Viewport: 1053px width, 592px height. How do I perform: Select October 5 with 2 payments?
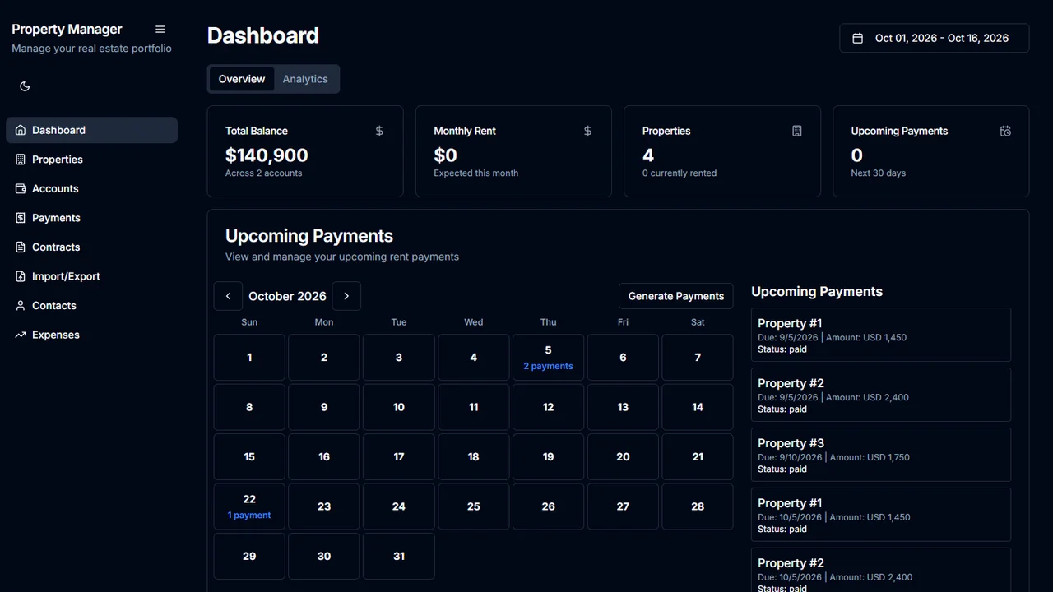tap(548, 358)
